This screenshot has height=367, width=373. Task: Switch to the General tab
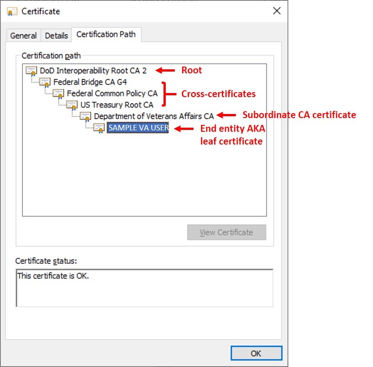(23, 36)
